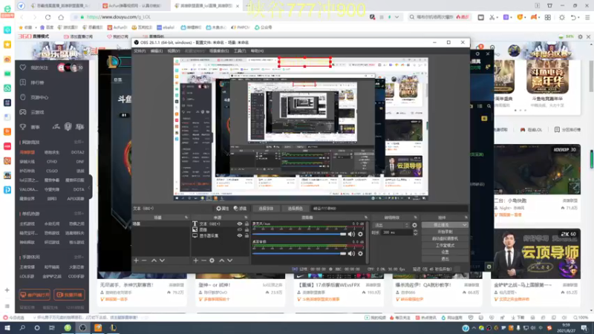Click the 时长 duration input field
This screenshot has width=594, height=334.
(x=396, y=232)
